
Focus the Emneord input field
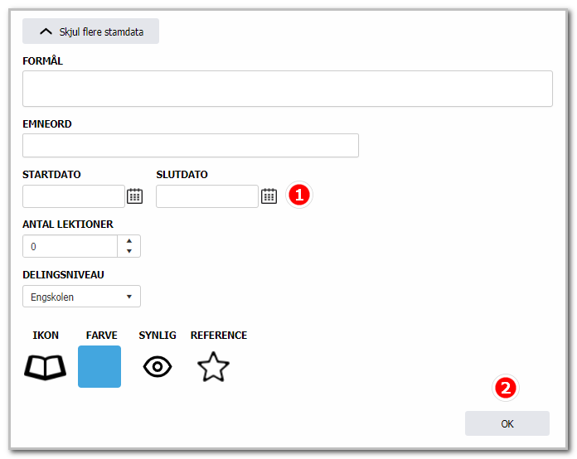click(191, 145)
